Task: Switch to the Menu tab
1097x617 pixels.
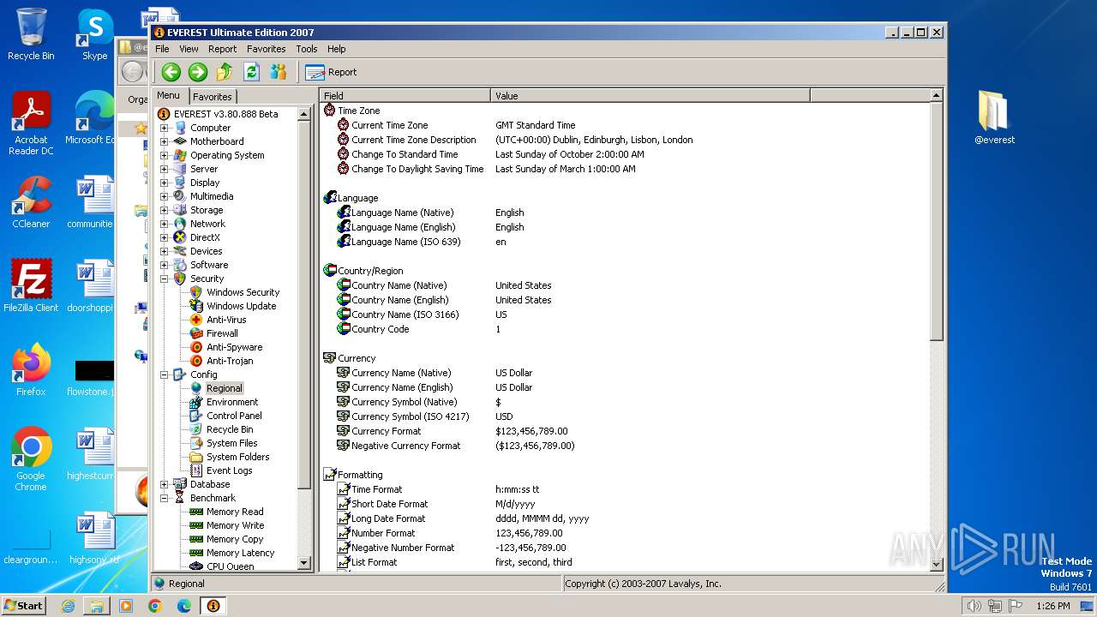Action: [x=168, y=95]
